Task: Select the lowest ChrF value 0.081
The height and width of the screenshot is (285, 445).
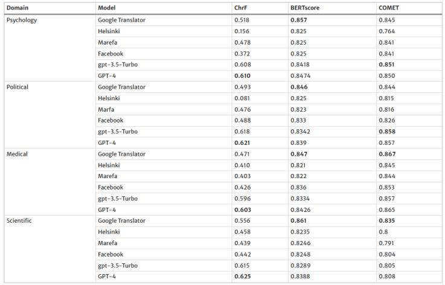Action: (x=241, y=98)
